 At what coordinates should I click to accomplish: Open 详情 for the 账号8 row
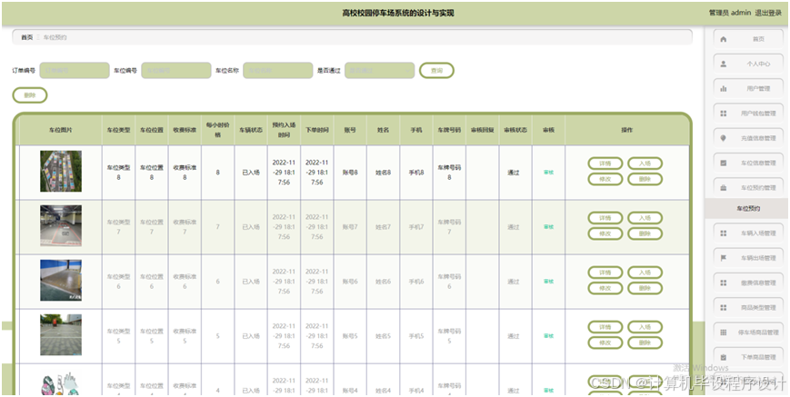(605, 164)
